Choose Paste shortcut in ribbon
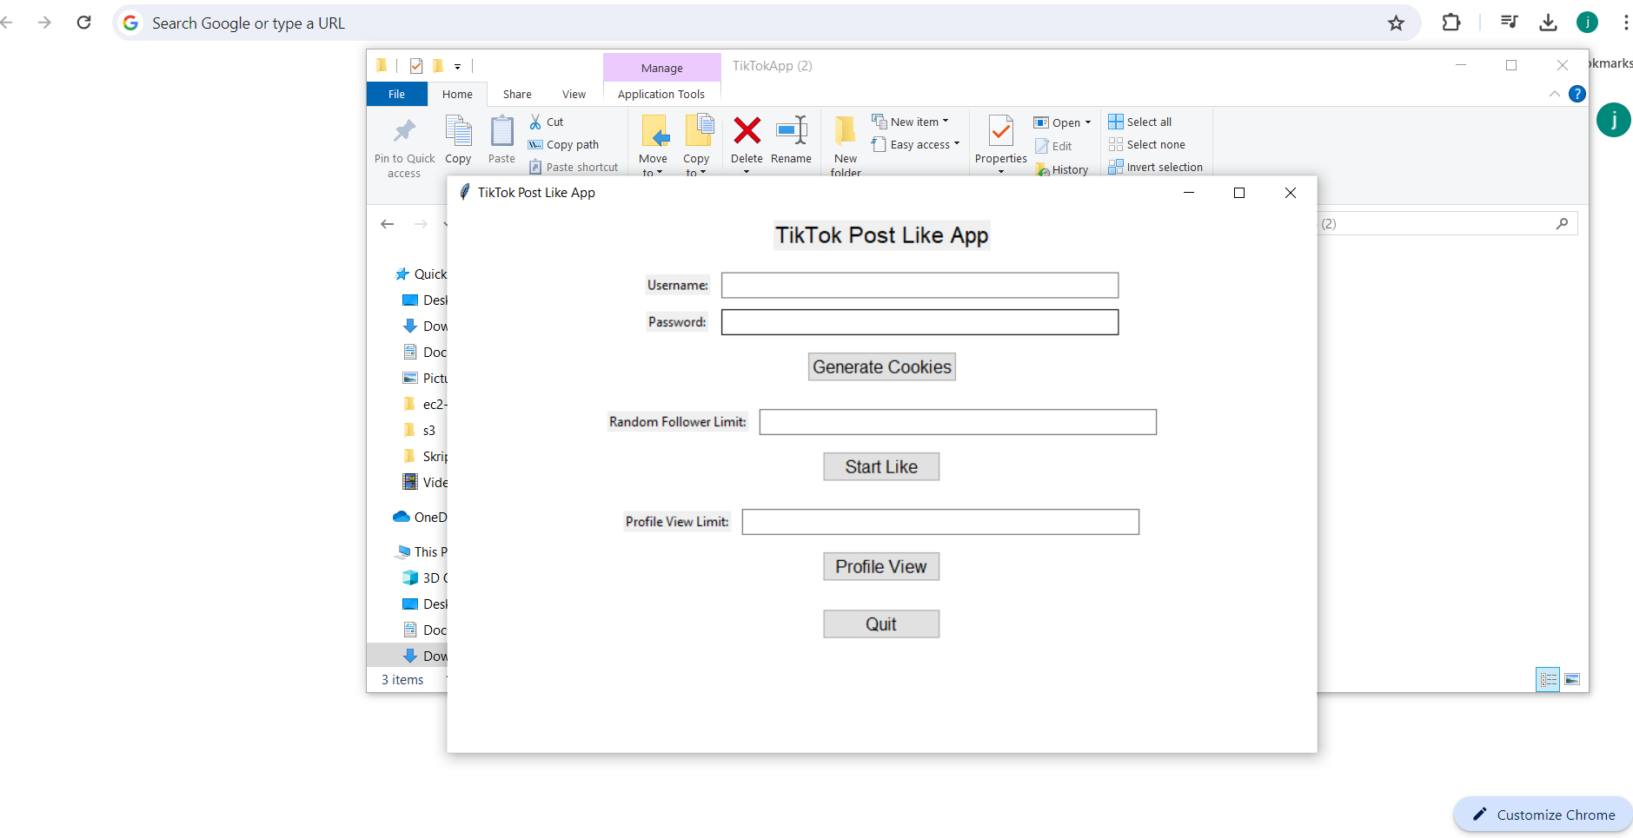Image resolution: width=1633 pixels, height=838 pixels. [574, 167]
